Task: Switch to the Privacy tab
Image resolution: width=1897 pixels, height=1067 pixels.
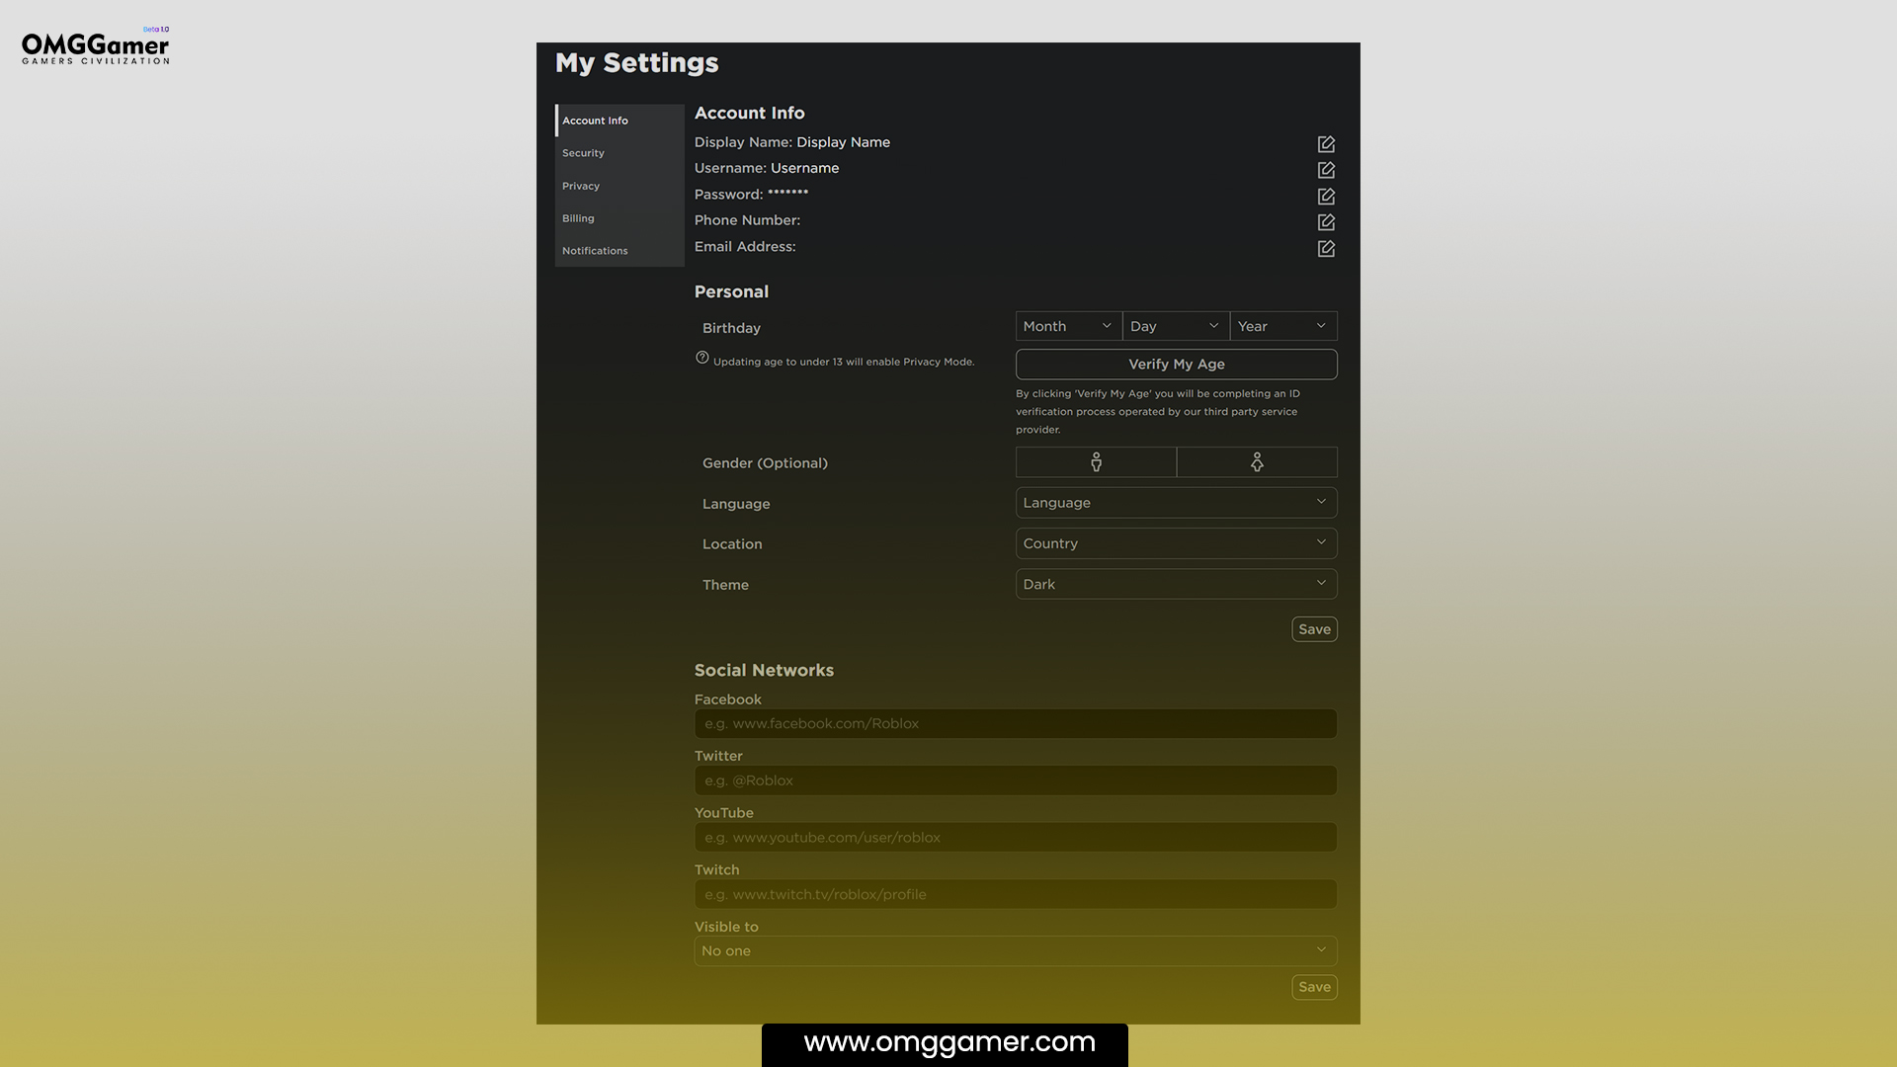Action: pyautogui.click(x=619, y=186)
